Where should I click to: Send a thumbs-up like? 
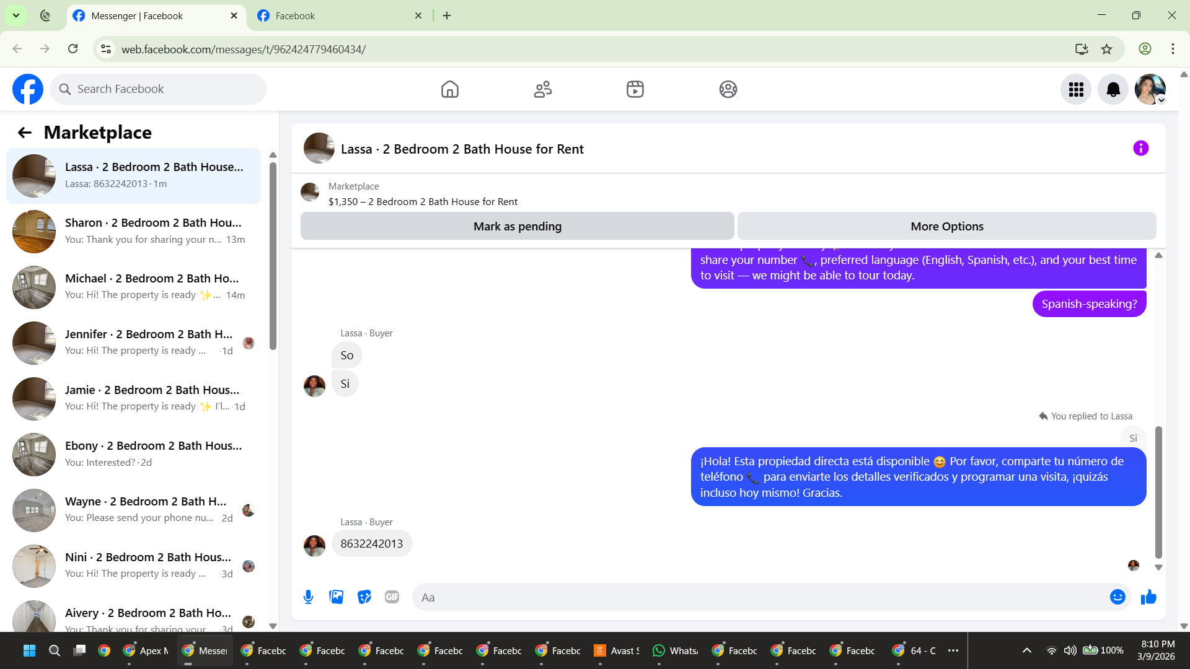(x=1148, y=597)
